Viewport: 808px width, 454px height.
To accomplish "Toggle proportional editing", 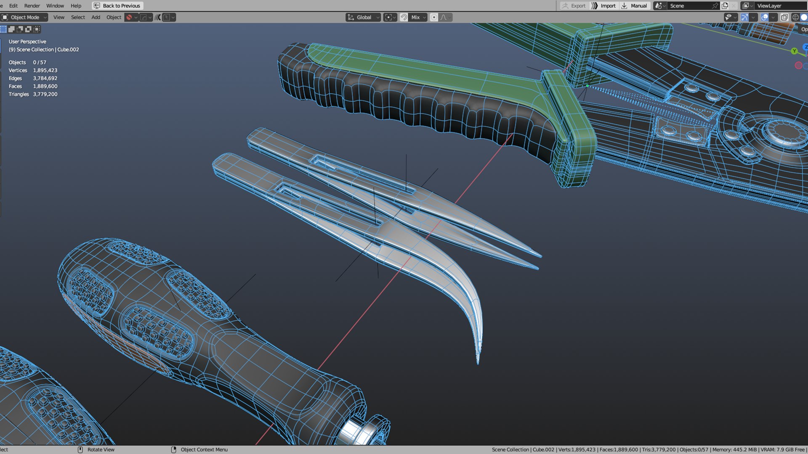I will [x=434, y=17].
